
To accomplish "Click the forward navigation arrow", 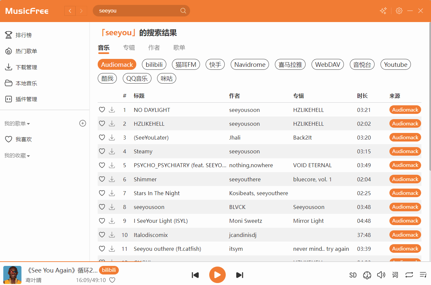I will pos(82,11).
